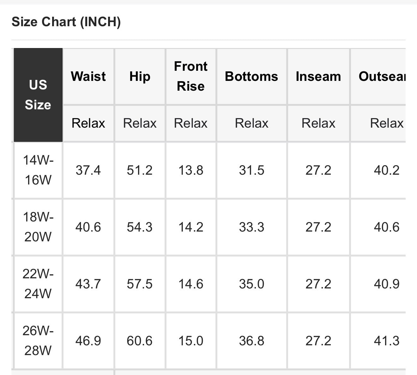Select the waist value 46.9
The height and width of the screenshot is (375, 417).
[88, 341]
